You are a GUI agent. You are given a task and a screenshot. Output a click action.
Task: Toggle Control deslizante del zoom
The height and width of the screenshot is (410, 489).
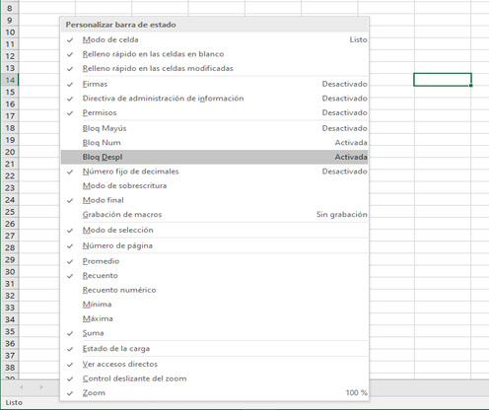[x=215, y=378]
